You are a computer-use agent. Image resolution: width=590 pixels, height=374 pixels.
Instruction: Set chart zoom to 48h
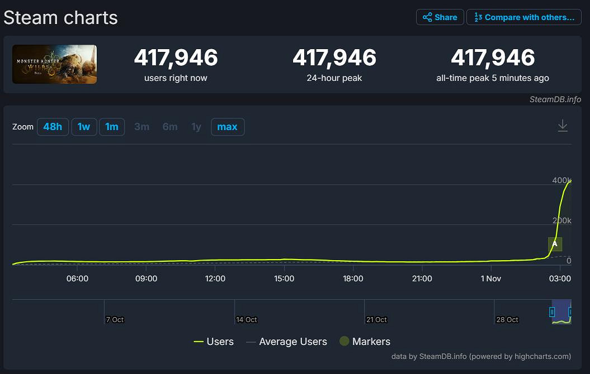click(53, 127)
